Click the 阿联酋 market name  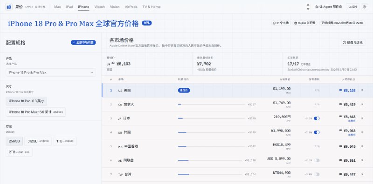pos(129,160)
